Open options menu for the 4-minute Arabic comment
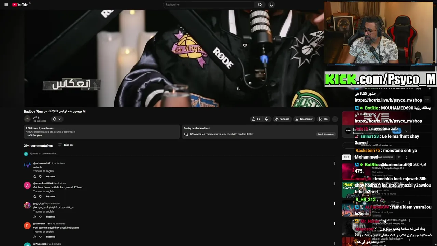The image size is (437, 246). (x=335, y=204)
